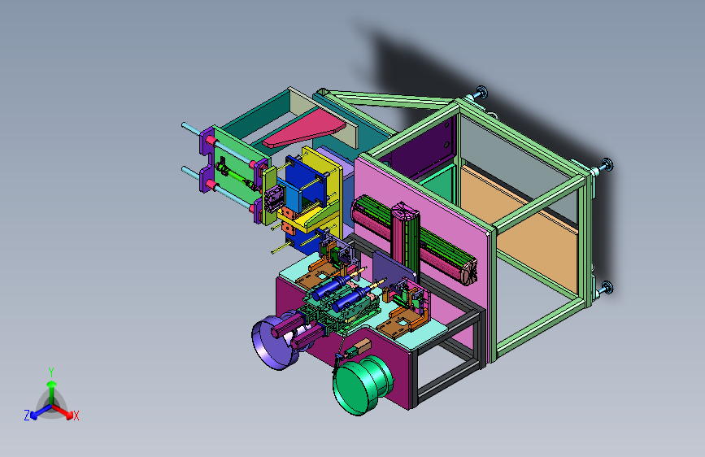Click the blue Z axis of the triad
Screen dimensions: 705x457
(41, 411)
